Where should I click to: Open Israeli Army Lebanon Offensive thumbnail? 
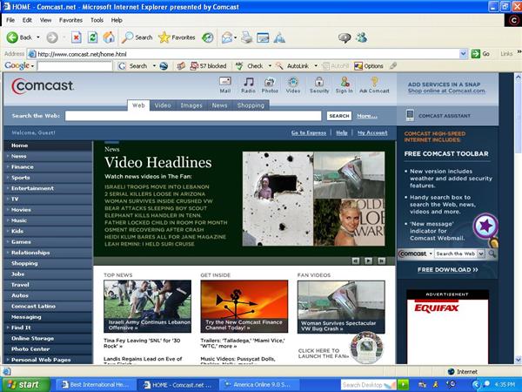[x=148, y=307]
